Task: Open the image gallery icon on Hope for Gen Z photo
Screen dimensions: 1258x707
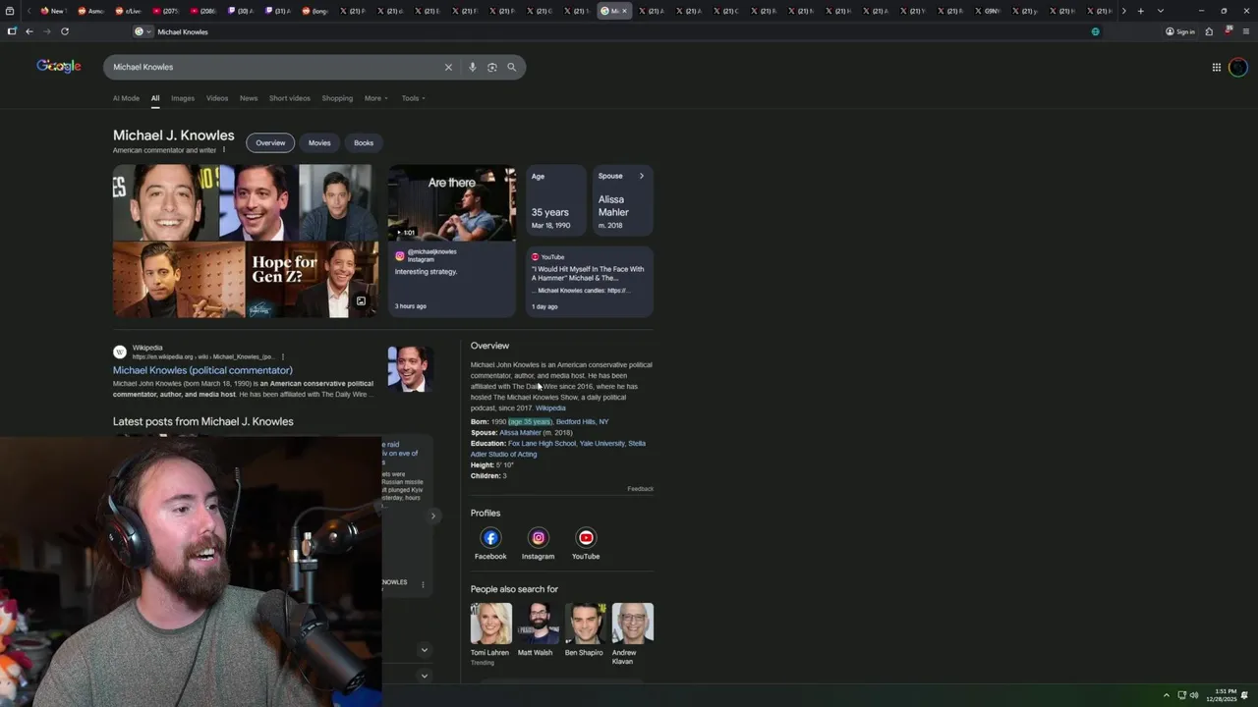Action: pos(361,301)
